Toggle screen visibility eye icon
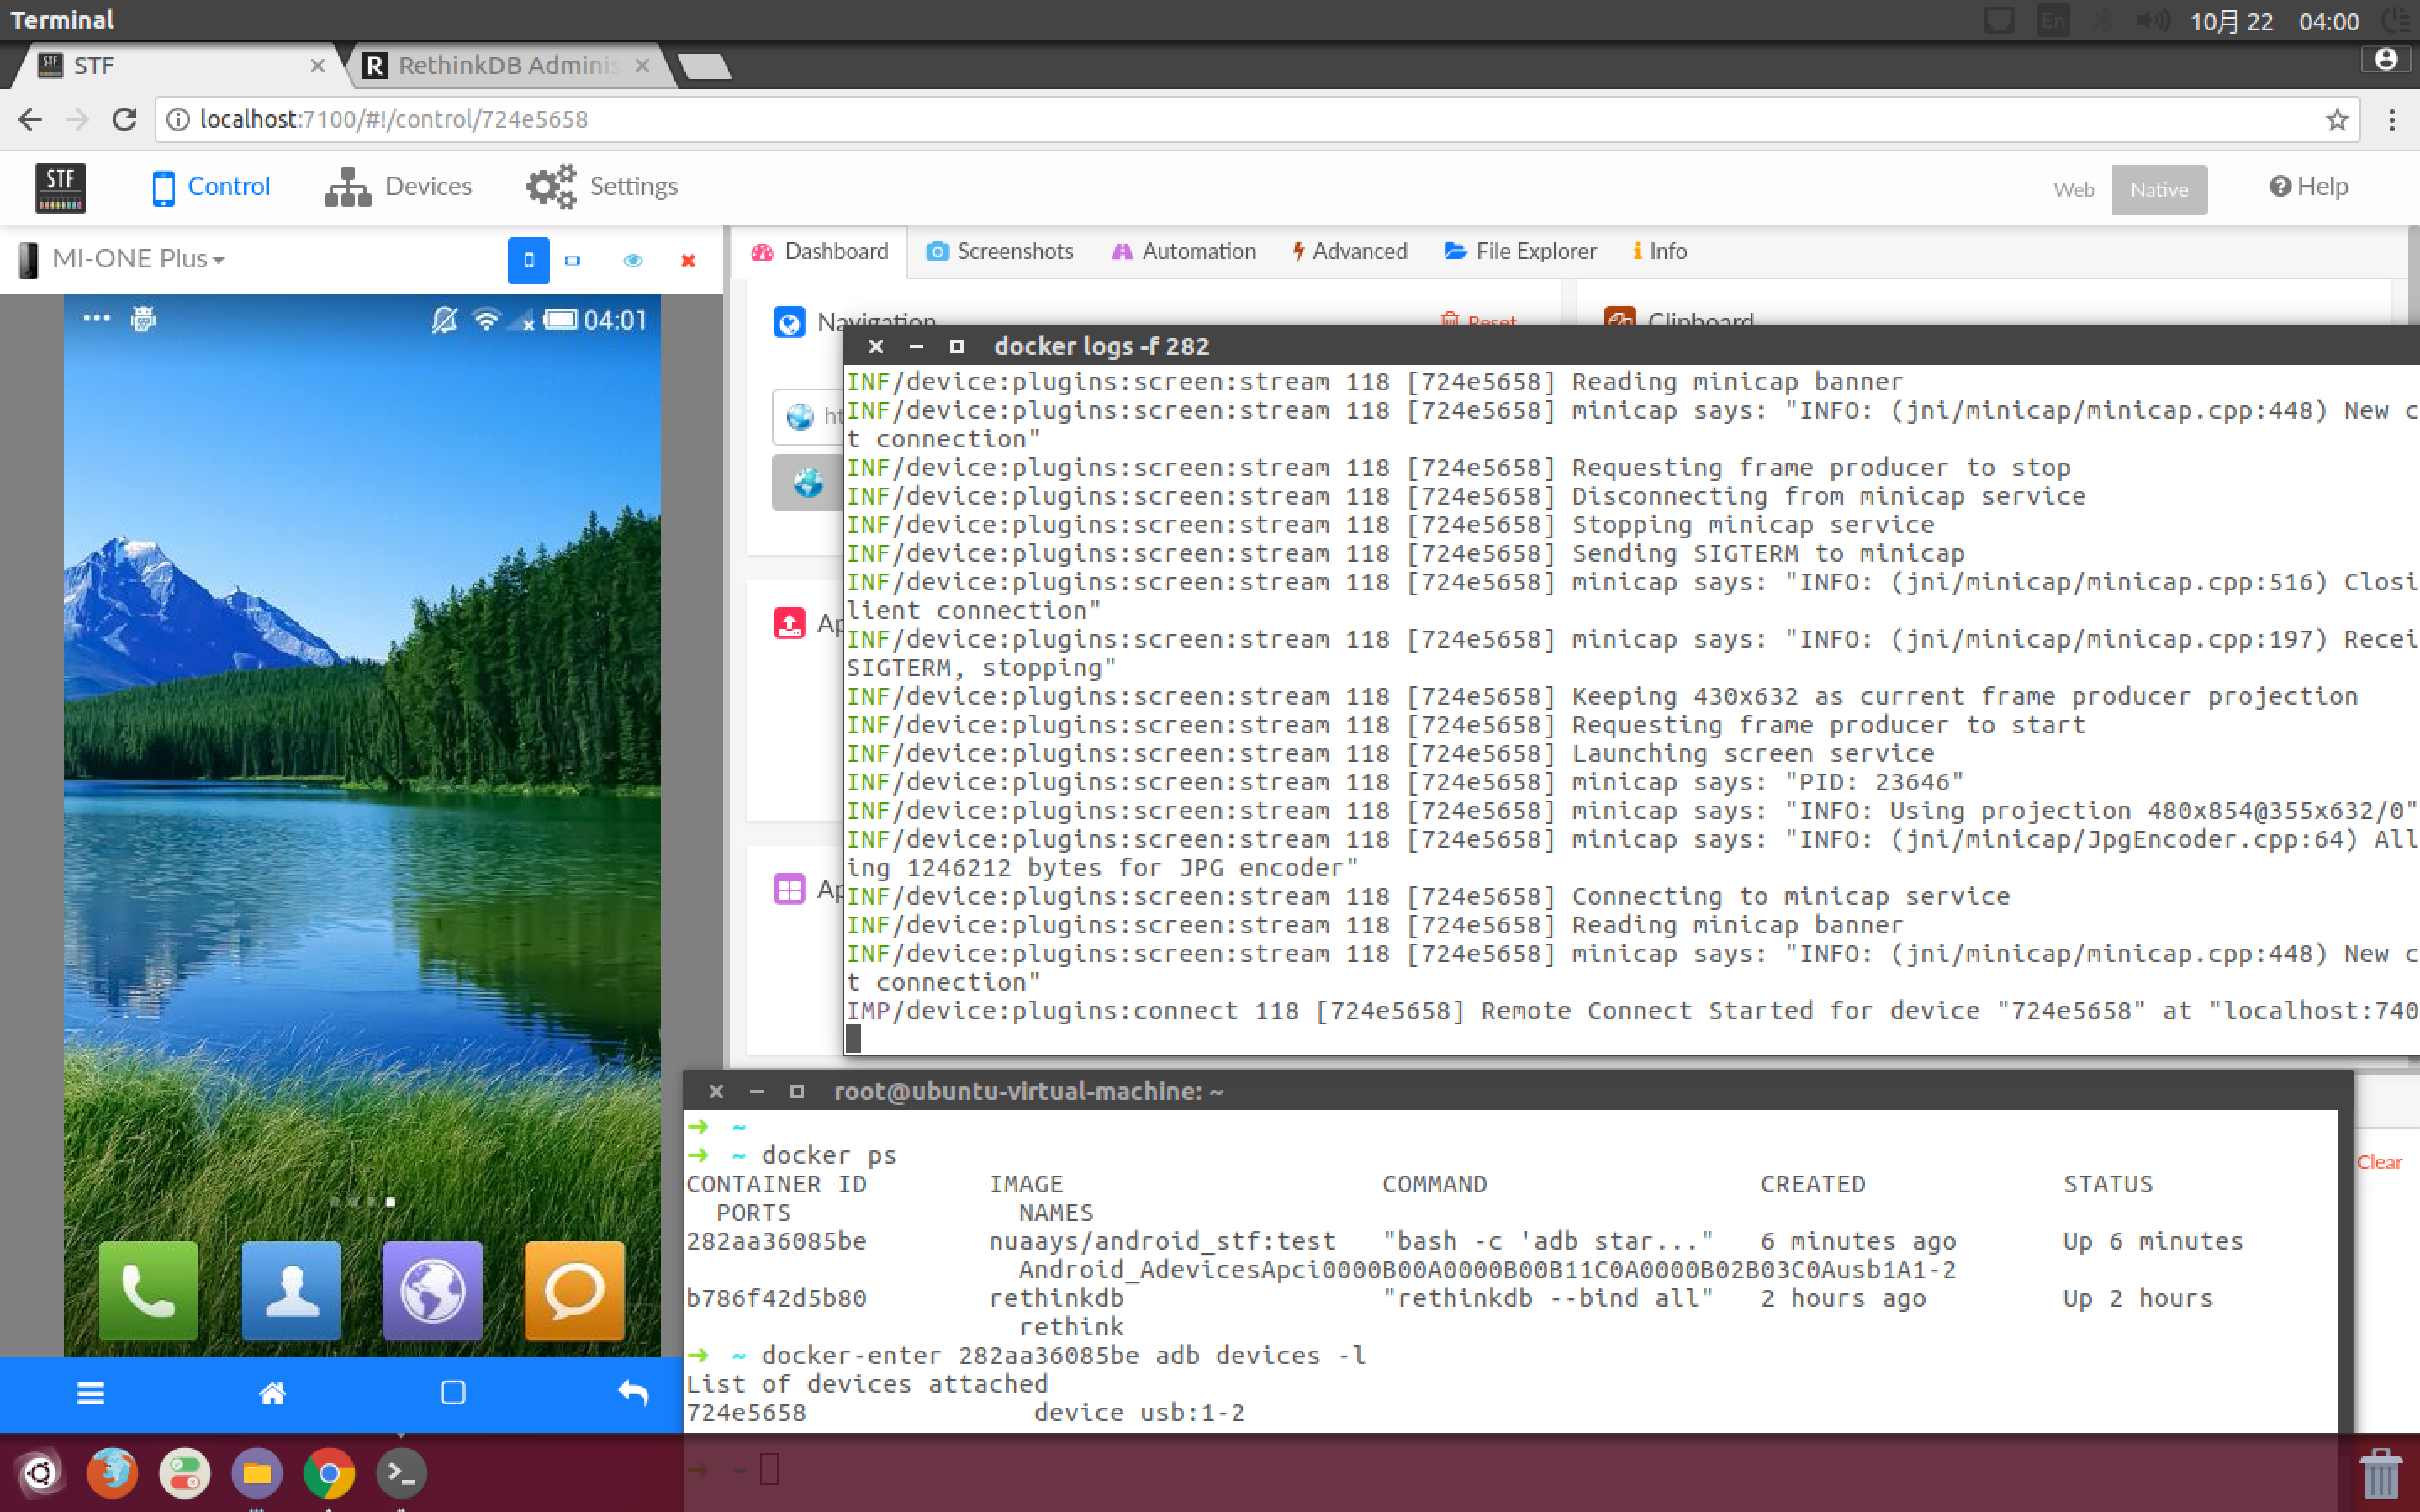The height and width of the screenshot is (1512, 2420). pyautogui.click(x=632, y=261)
